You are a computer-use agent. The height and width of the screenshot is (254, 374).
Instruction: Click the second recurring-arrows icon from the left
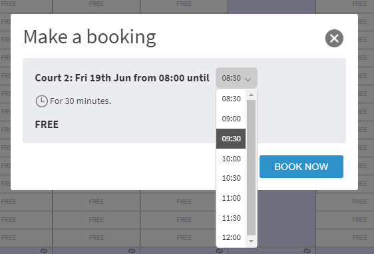click(x=132, y=251)
